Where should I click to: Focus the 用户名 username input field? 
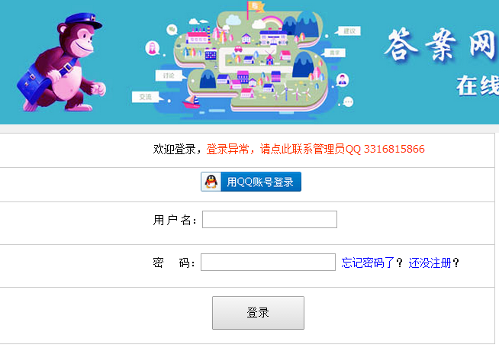click(x=269, y=219)
